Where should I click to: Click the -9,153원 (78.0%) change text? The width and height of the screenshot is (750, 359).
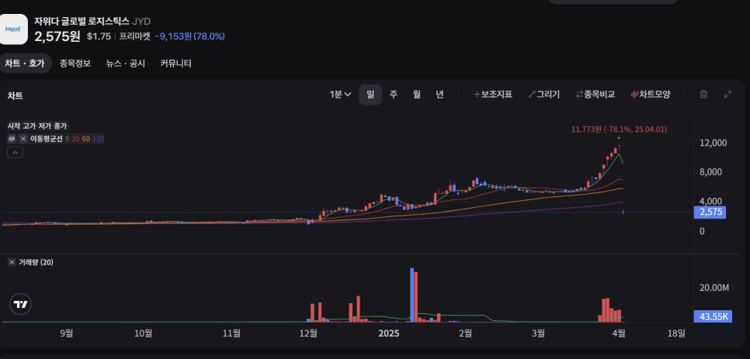[190, 36]
